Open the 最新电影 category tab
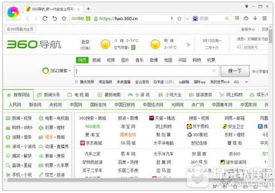Screen dimensions: 275x193 coord(109,95)
